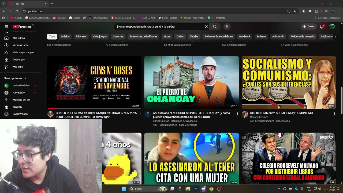Screen dimensions: 343x193
Task: Select the Mixes filter chip
Action: pyautogui.click(x=167, y=36)
